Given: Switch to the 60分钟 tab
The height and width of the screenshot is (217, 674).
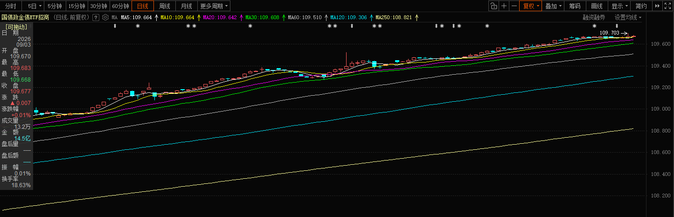Looking at the screenshot, I should click(120, 6).
